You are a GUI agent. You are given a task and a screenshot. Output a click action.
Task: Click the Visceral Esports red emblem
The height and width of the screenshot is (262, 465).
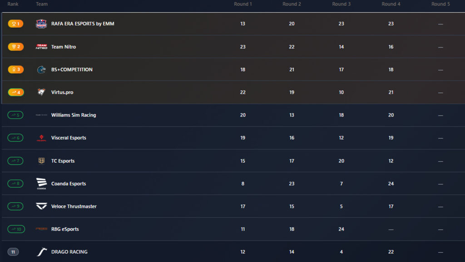click(x=41, y=137)
